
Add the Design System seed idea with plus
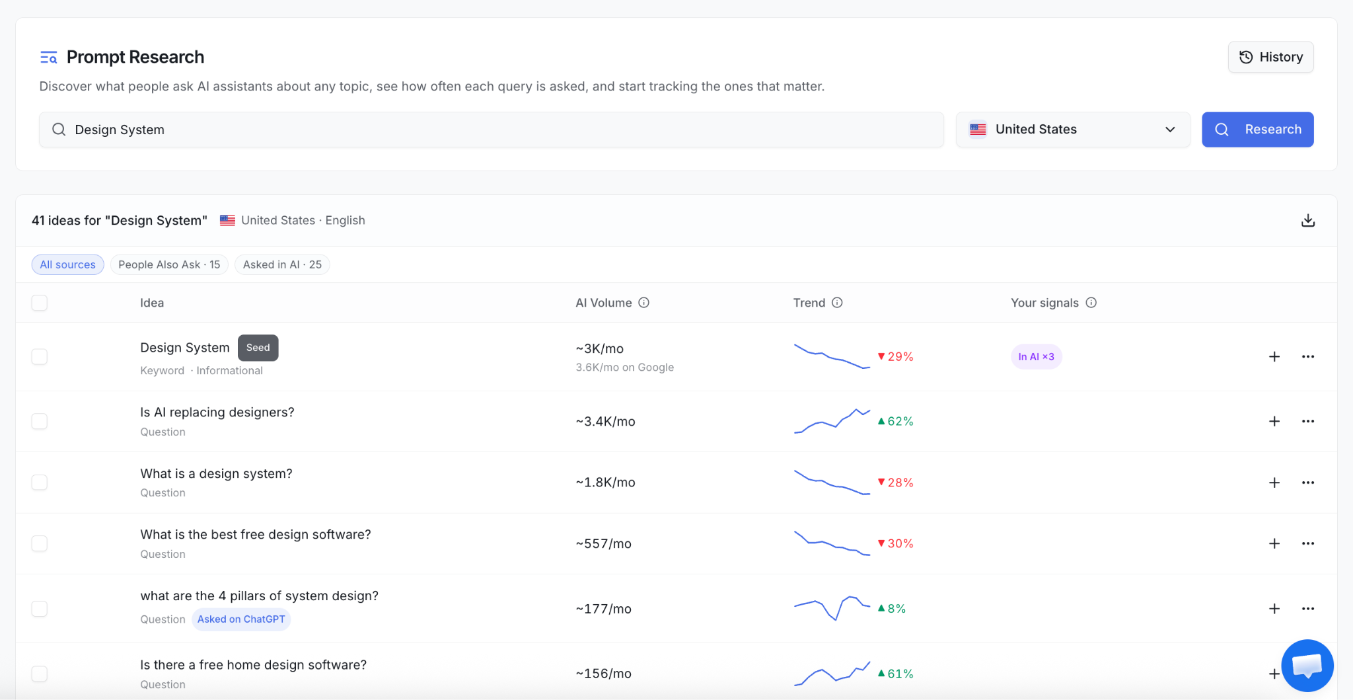click(1274, 357)
